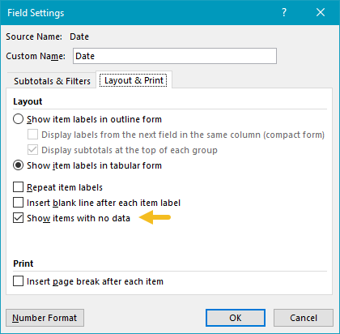Screen dimensions: 340x334
Task: Click the Field Settings title bar
Action: pyautogui.click(x=140, y=13)
